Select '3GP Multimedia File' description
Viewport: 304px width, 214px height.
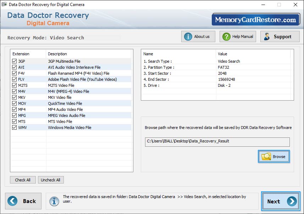64,61
